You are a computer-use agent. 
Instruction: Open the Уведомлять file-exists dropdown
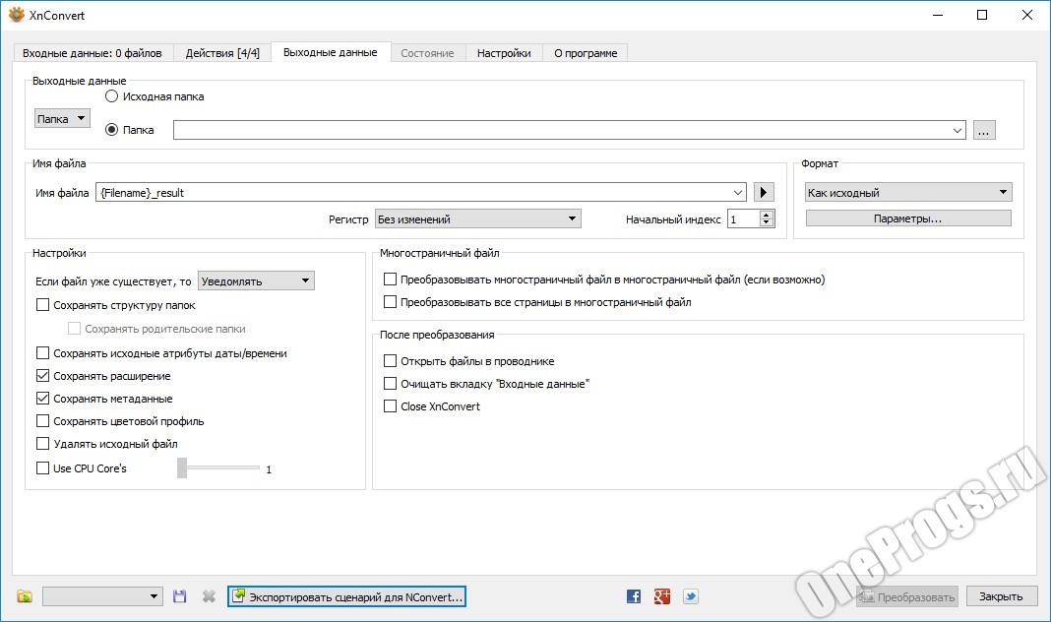pos(257,280)
